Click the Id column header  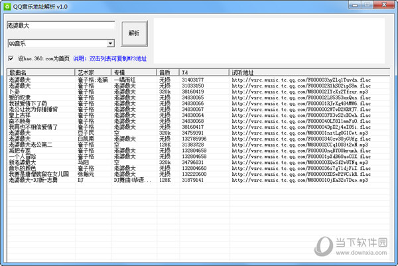(x=204, y=72)
